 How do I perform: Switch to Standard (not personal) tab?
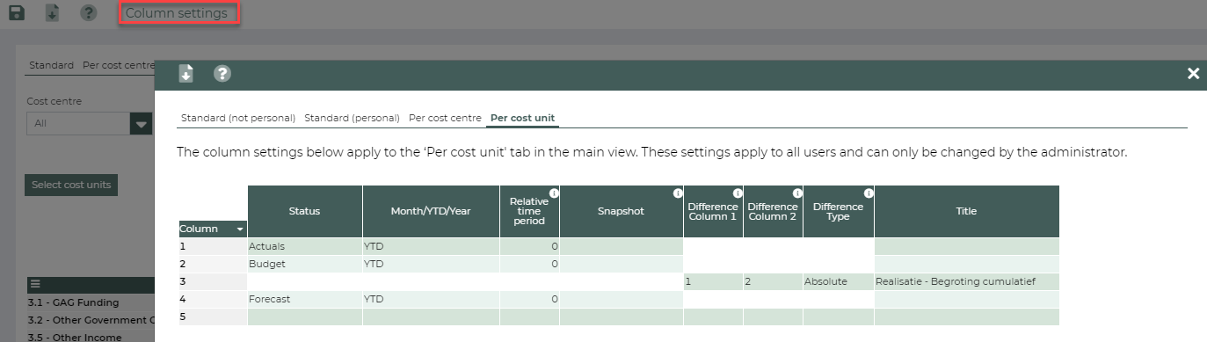click(238, 118)
